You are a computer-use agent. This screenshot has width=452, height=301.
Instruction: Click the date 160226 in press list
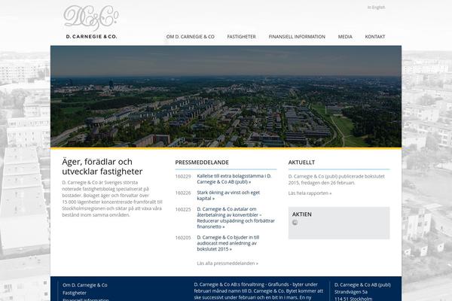click(183, 193)
